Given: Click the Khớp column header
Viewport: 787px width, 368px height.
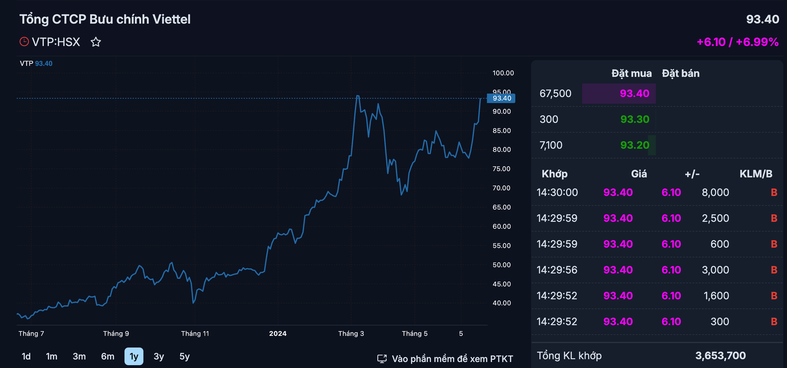Looking at the screenshot, I should [x=554, y=174].
